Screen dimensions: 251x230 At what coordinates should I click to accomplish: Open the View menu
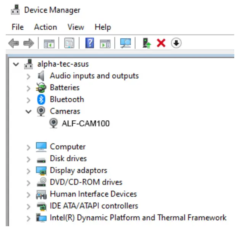[76, 27]
